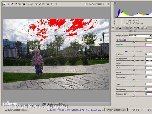Click the Температура slider handle
Image resolution: width=152 pixels, height=114 pixels.
(134, 42)
